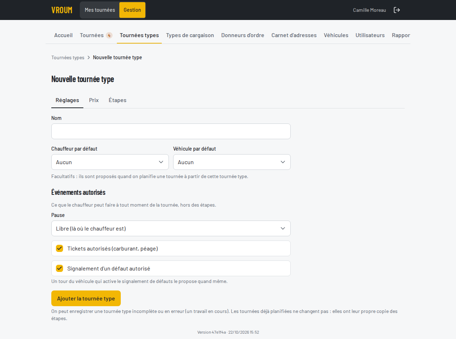Expand the Pause dropdown list

(x=171, y=228)
